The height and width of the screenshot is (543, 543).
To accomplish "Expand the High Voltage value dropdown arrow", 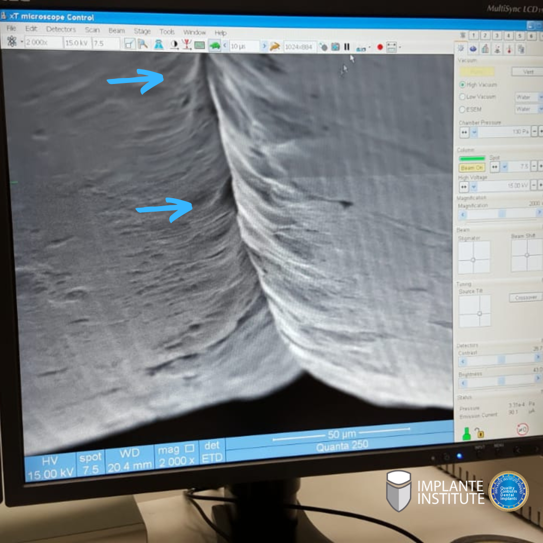I will (x=474, y=187).
